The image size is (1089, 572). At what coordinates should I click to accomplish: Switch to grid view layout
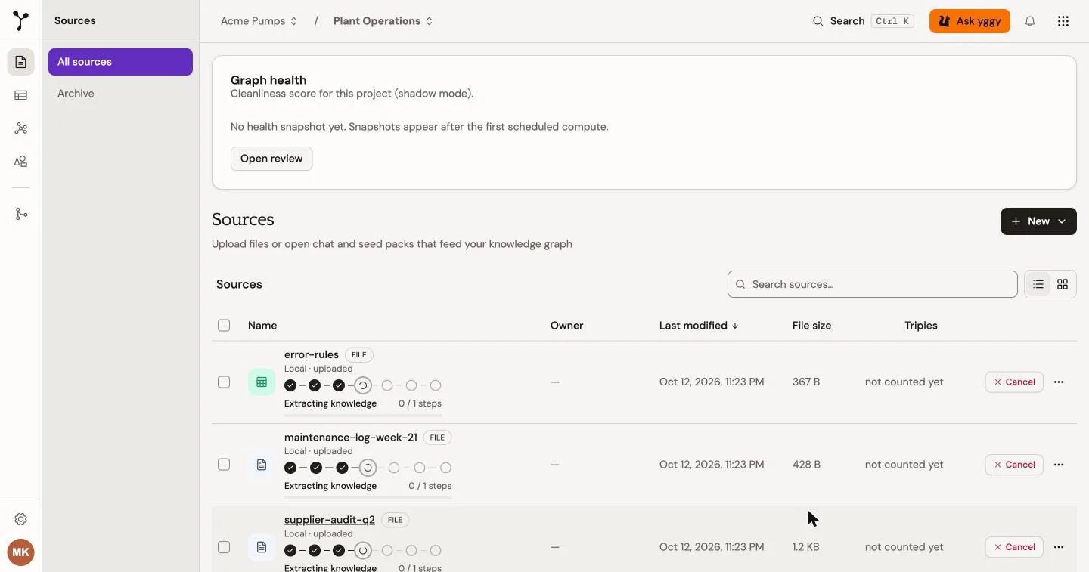point(1063,284)
